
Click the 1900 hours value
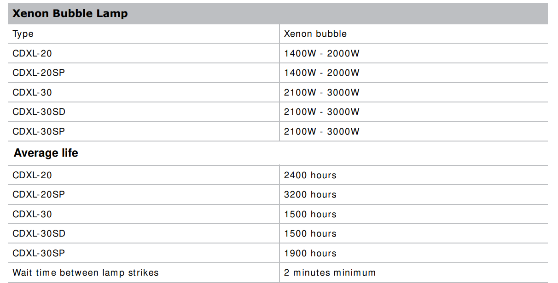pos(310,253)
